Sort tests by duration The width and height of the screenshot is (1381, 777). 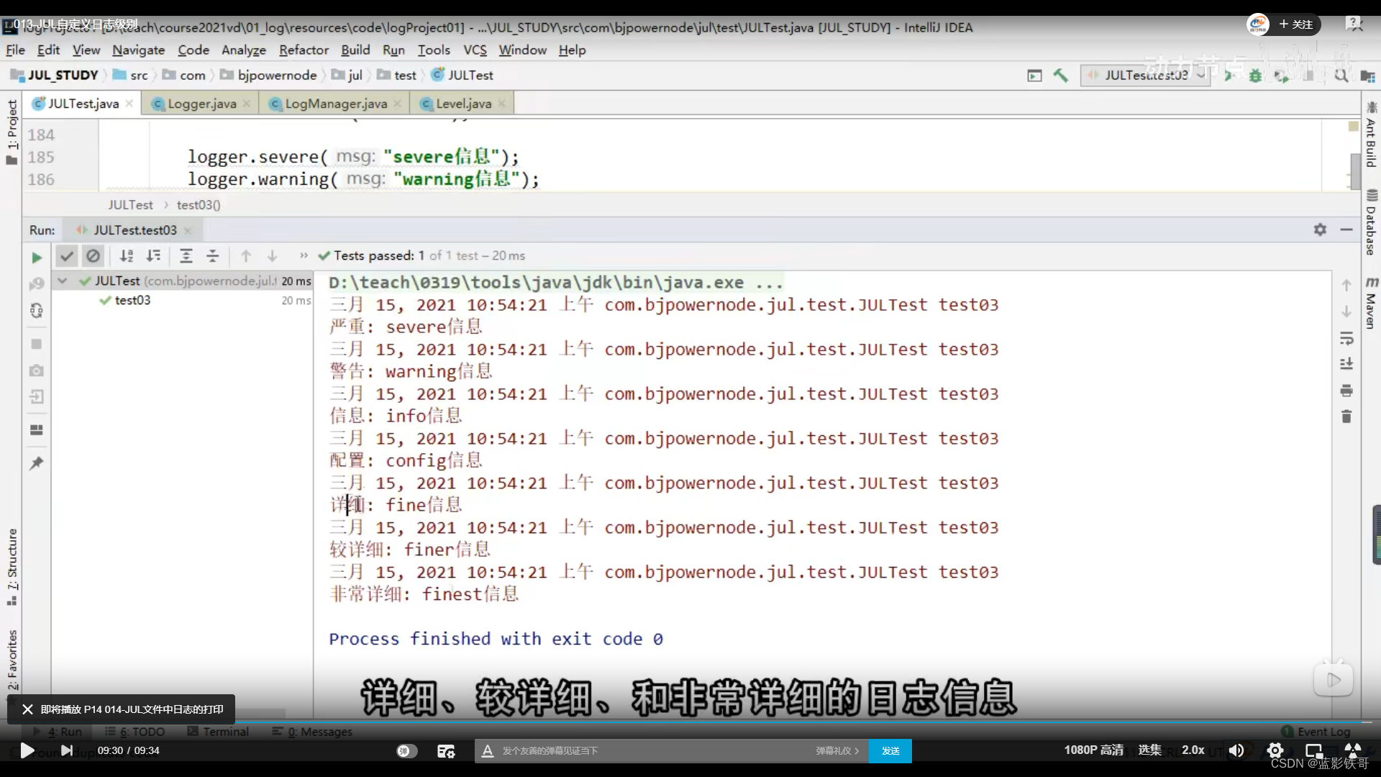pyautogui.click(x=153, y=256)
